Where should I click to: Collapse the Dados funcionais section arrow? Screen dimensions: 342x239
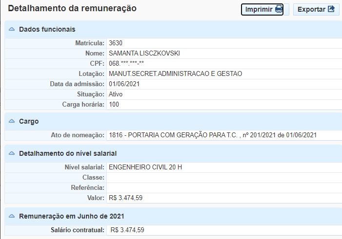click(x=12, y=29)
